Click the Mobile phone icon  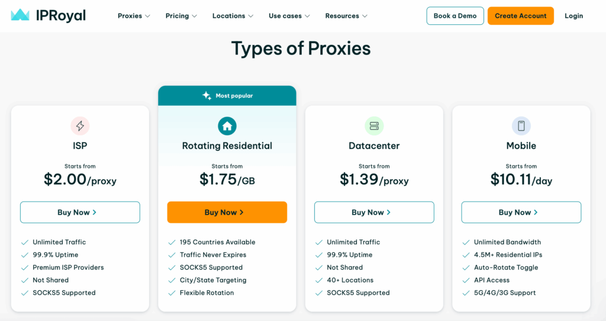pyautogui.click(x=521, y=126)
